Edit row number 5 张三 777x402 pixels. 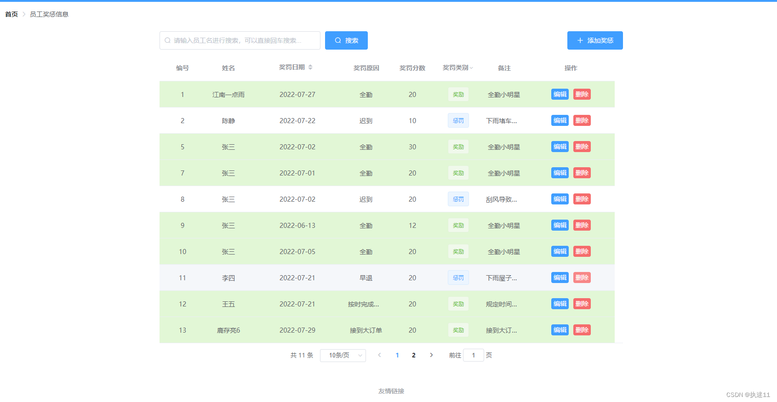[560, 147]
